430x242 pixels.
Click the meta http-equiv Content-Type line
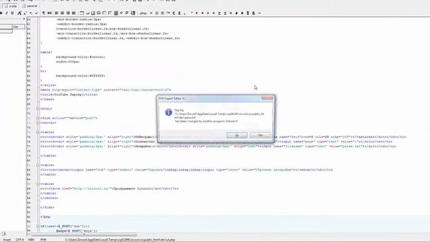pos(105,90)
